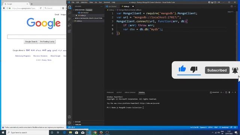Click the notification bell next to Subscribed
This screenshot has width=240, height=135.
(235, 70)
